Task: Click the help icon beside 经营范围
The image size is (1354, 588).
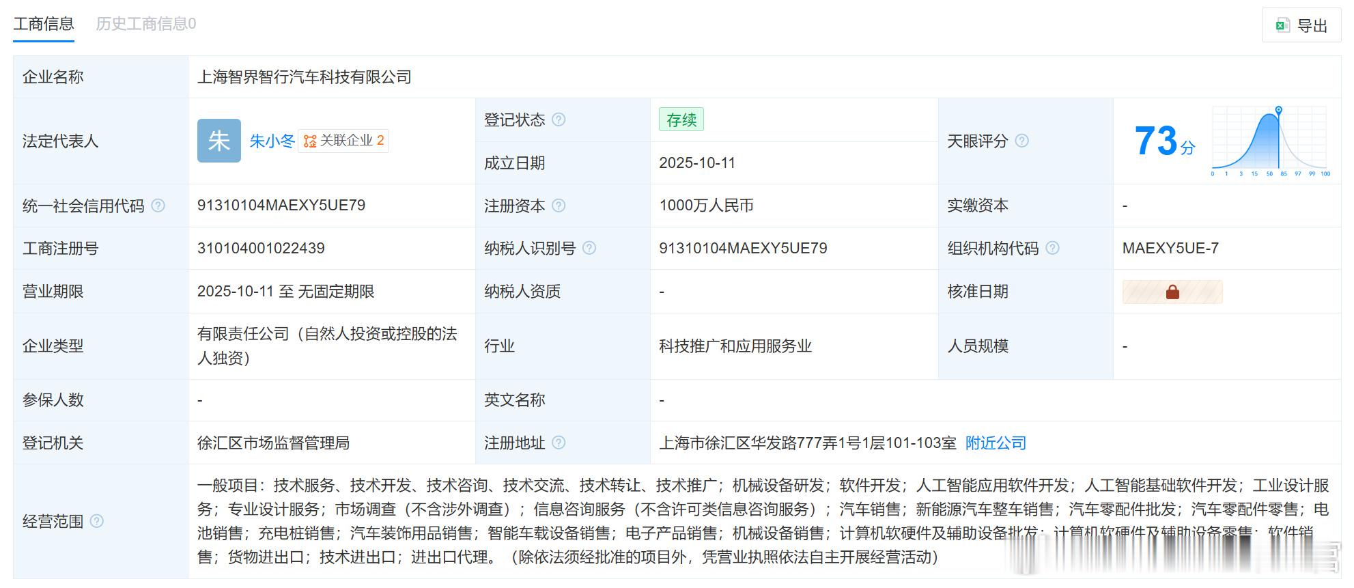Action: 97,521
